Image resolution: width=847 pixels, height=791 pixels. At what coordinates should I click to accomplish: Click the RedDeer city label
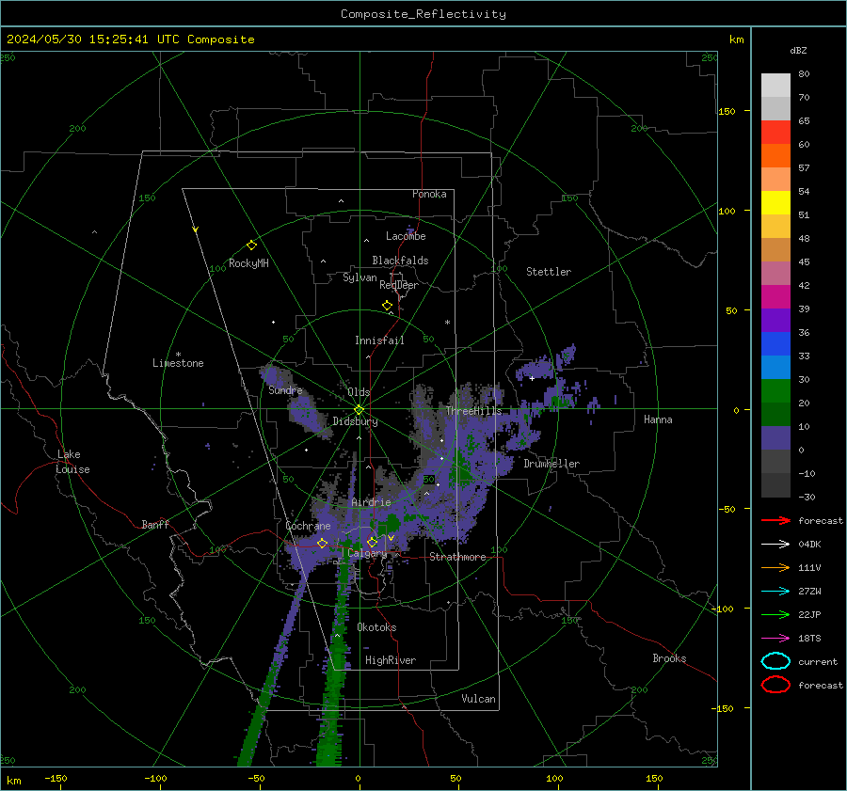point(399,285)
